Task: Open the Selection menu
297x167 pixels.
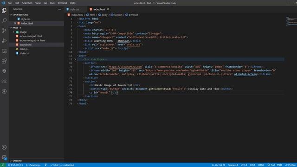Action: (27, 3)
